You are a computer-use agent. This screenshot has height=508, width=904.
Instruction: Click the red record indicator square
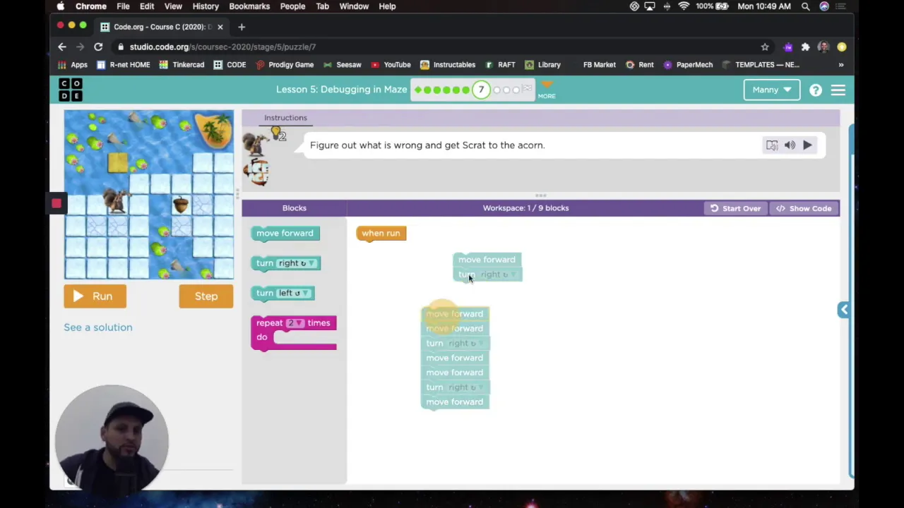[56, 204]
